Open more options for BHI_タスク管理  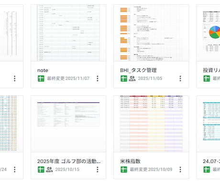point(180,79)
